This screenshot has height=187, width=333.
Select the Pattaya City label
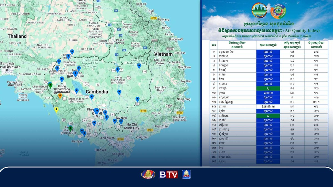[x=15, y=82]
